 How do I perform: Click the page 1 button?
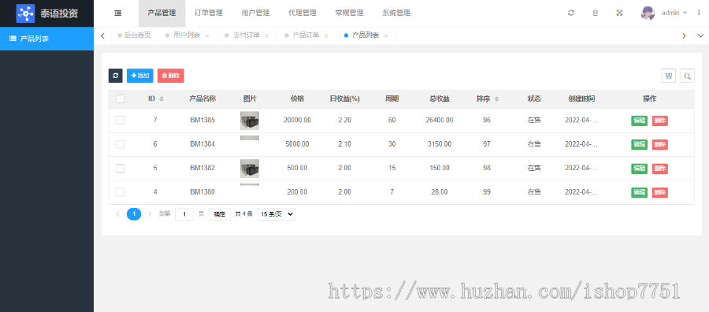(134, 214)
